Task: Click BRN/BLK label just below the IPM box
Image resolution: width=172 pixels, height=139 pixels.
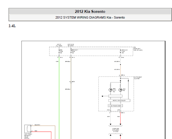Action: [x=68, y=61]
